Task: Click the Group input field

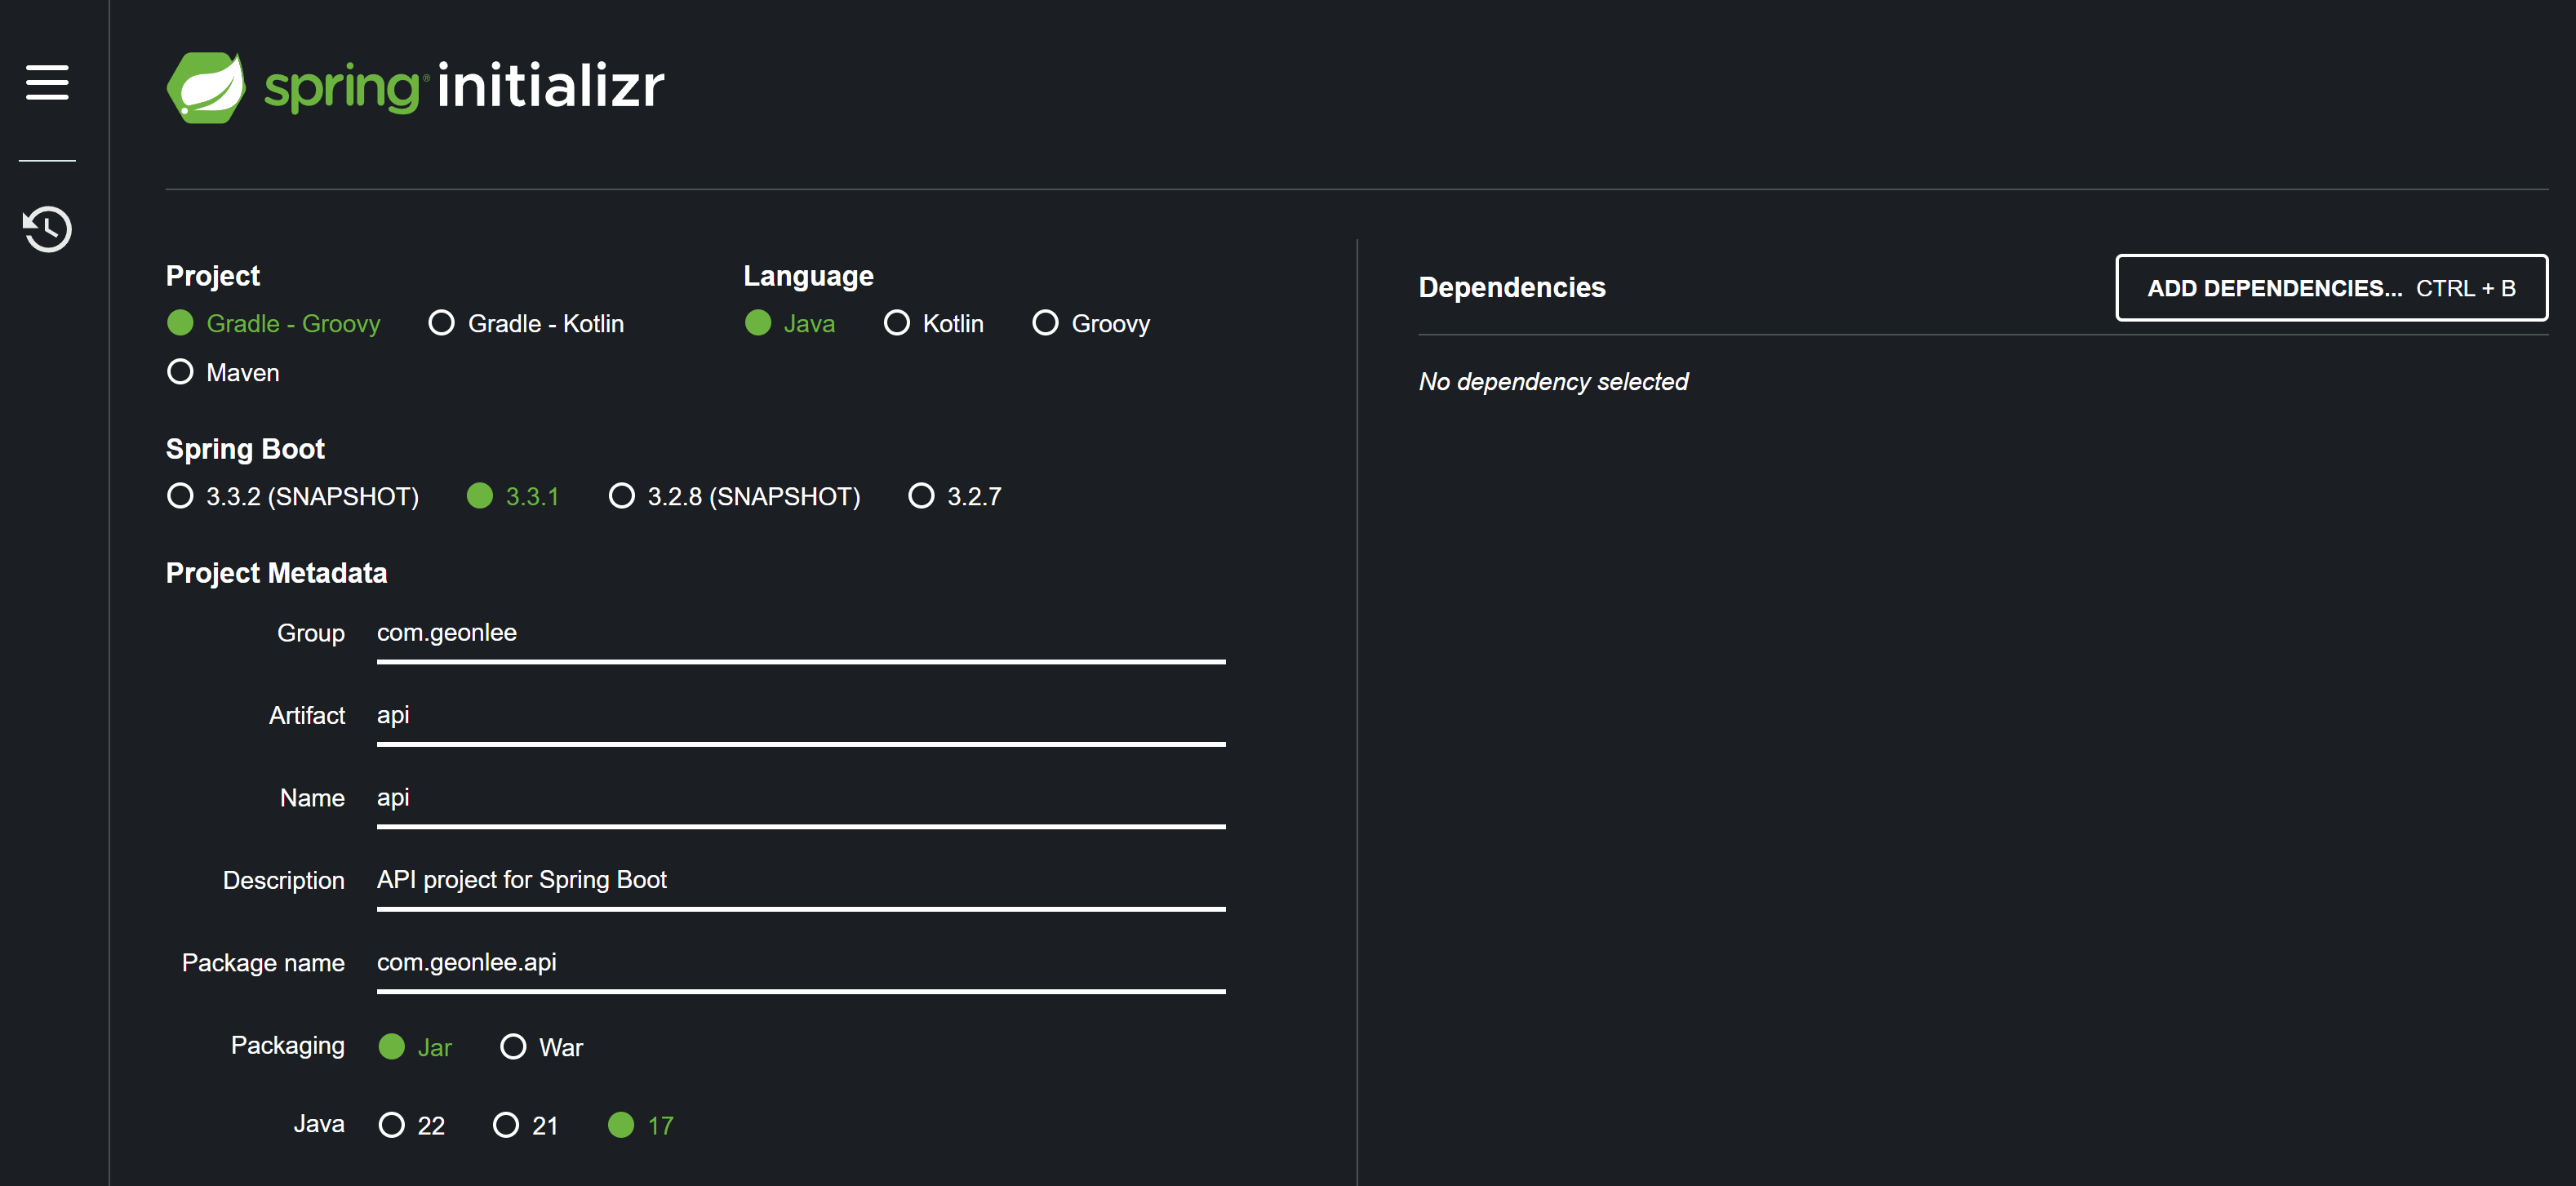Action: 800,633
